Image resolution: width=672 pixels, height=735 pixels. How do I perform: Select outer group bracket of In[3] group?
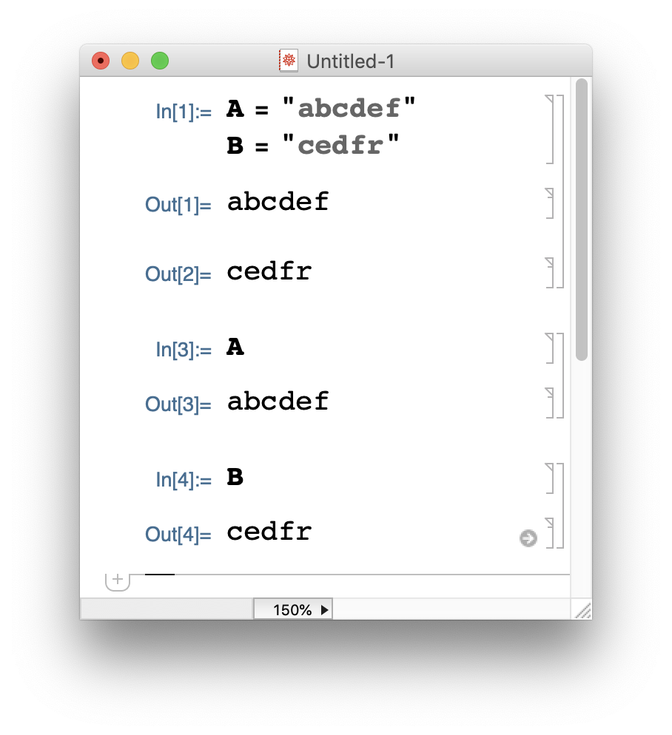pyautogui.click(x=560, y=376)
